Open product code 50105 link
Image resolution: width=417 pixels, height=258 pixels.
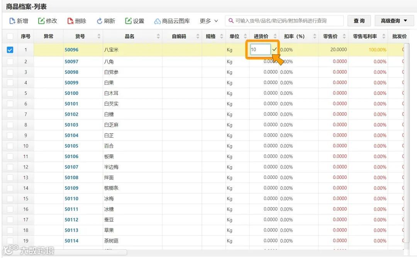pos(71,146)
